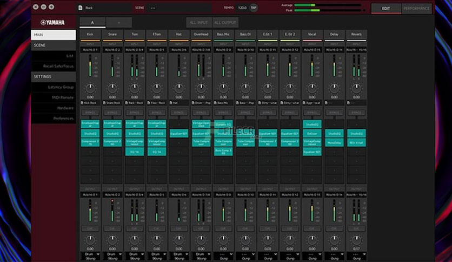Open the Delay rack latency group dropdown

click(334, 256)
